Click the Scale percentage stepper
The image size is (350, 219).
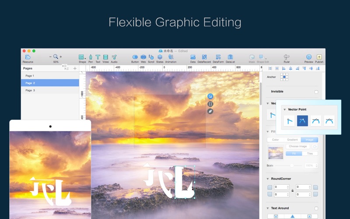pyautogui.click(x=316, y=166)
